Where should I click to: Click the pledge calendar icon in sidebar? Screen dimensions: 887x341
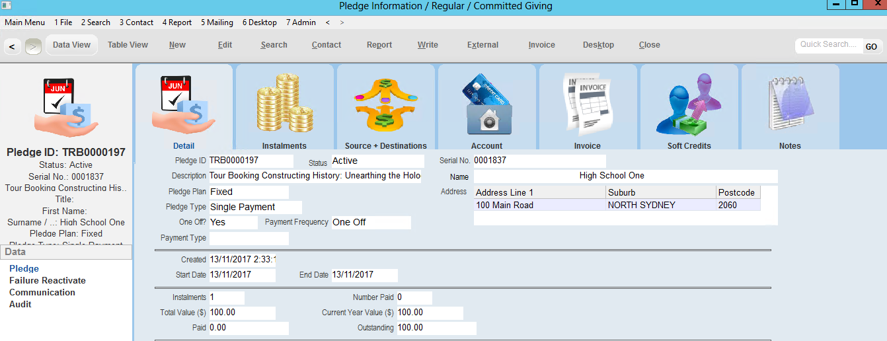tap(66, 107)
